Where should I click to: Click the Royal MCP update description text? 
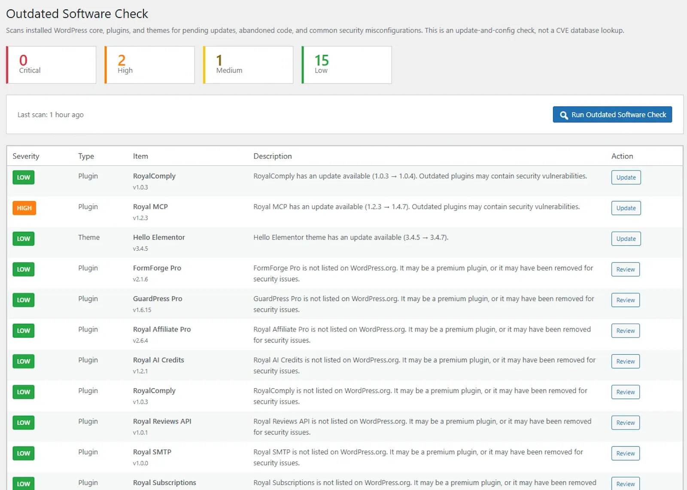[x=416, y=207]
